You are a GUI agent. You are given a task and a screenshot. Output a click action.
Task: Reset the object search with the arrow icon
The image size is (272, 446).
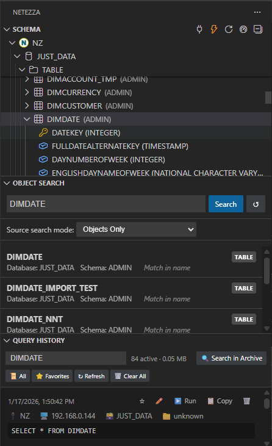tap(256, 204)
